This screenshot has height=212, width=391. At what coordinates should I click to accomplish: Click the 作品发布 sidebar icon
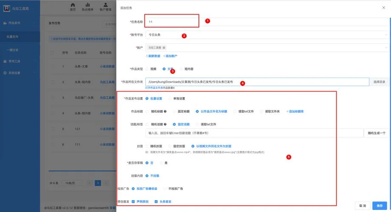point(5,23)
